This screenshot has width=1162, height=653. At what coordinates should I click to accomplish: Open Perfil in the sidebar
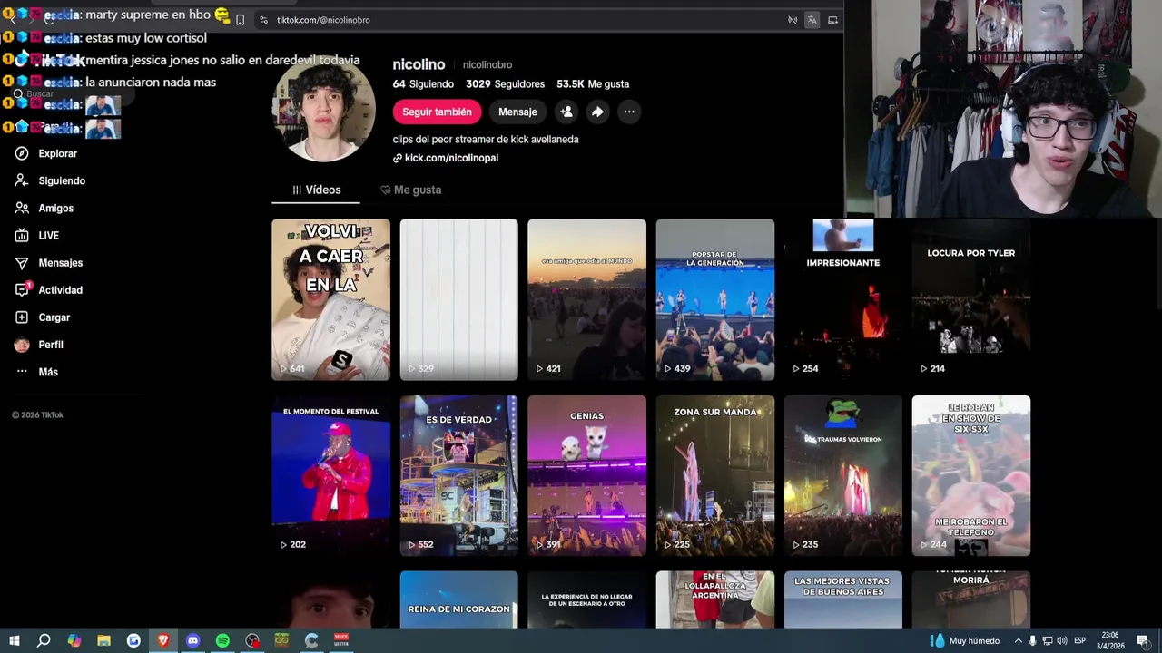pos(39,345)
